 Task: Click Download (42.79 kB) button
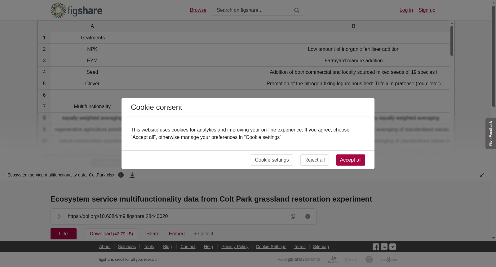pos(111,234)
